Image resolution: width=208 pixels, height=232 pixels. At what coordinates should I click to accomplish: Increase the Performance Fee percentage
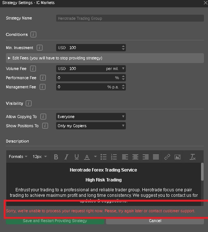[x=123, y=76]
